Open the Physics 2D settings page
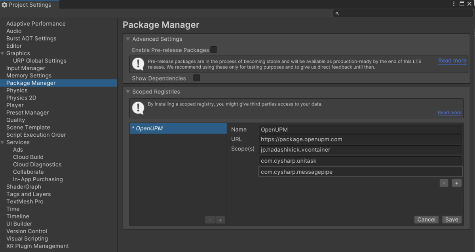The height and width of the screenshot is (252, 475). click(x=21, y=98)
